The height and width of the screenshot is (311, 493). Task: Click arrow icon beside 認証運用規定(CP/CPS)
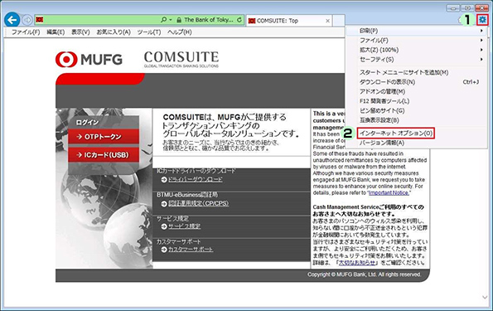(164, 204)
